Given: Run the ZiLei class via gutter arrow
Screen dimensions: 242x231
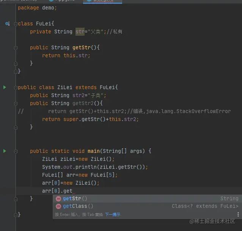Looking at the screenshot, I should pyautogui.click(x=5, y=87).
